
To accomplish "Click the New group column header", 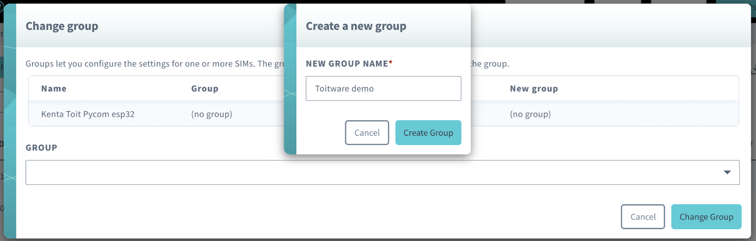I will (534, 89).
